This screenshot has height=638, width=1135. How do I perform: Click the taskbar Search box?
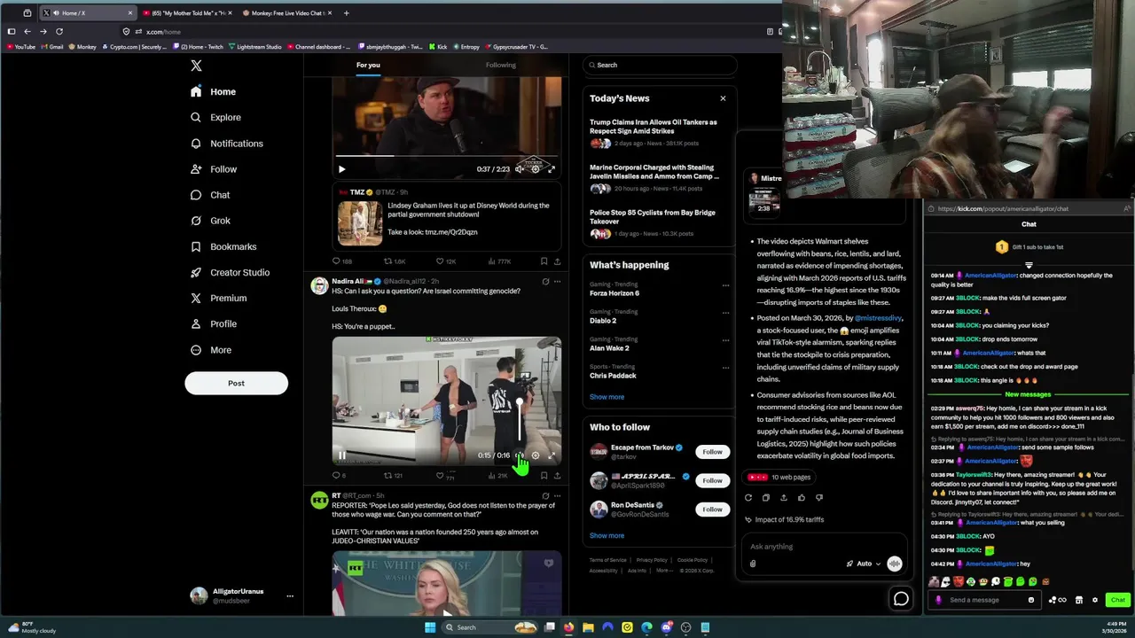[490, 627]
